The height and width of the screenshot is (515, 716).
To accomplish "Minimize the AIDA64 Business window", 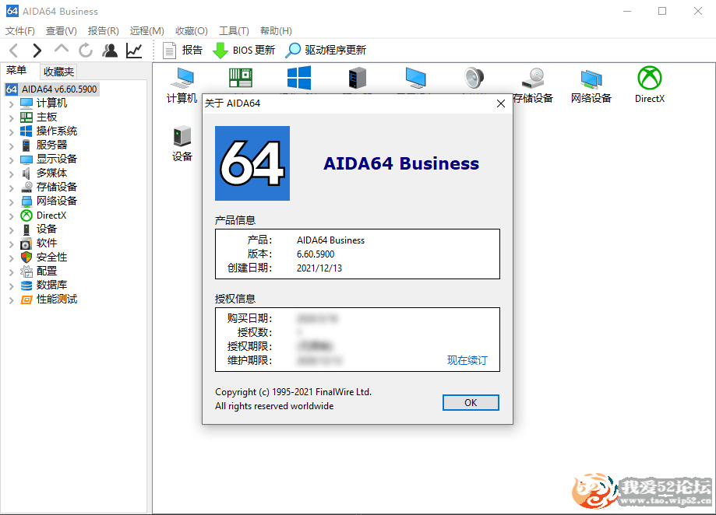I will (x=627, y=11).
